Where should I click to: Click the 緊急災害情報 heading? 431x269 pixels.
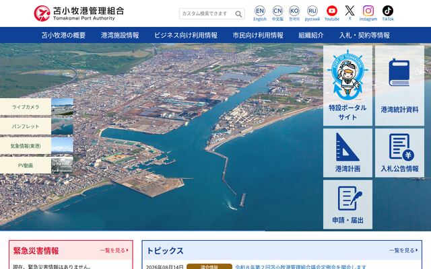pos(36,251)
